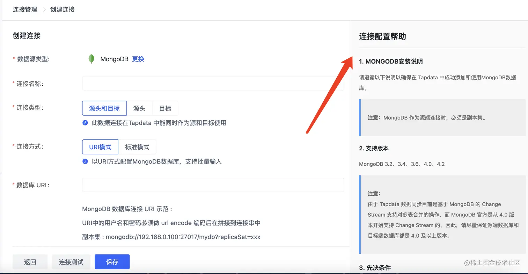The width and height of the screenshot is (528, 274).
Task: Click the 创建连接 form heading
Action: [x=27, y=36]
